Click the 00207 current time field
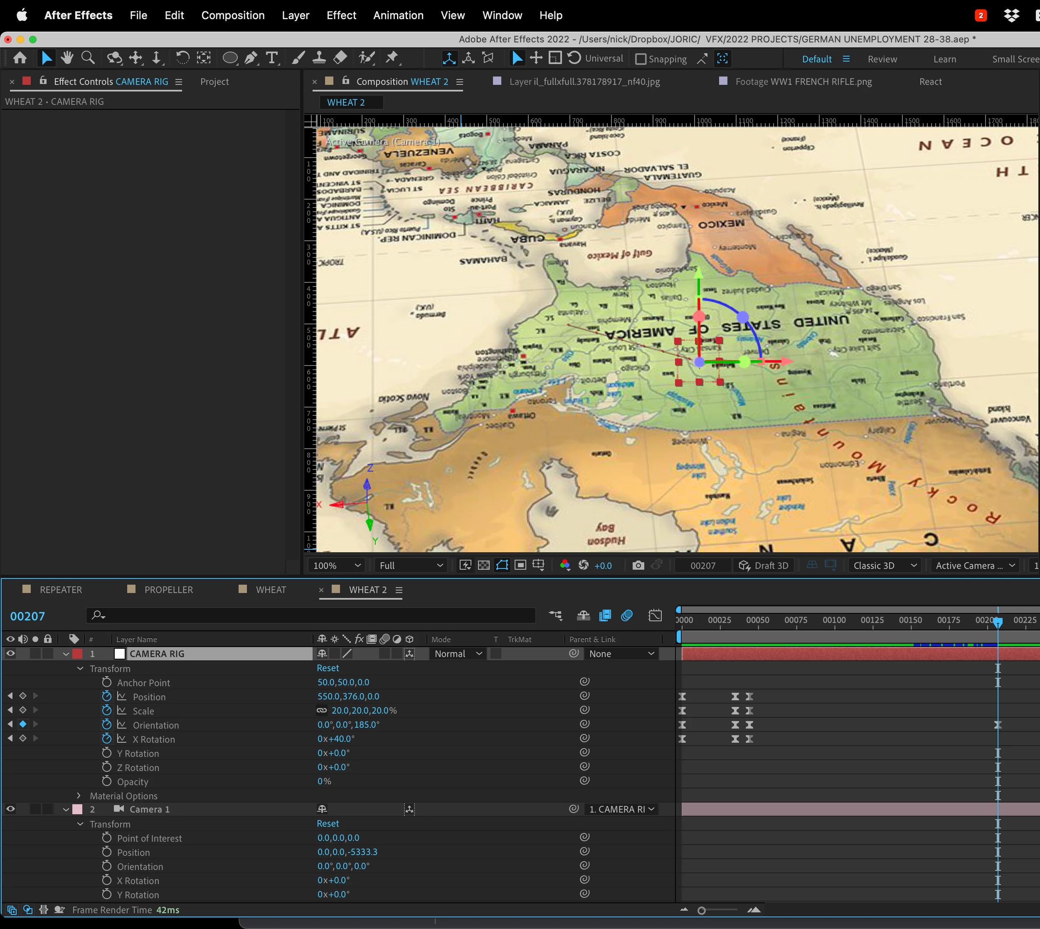The height and width of the screenshot is (929, 1040). point(27,616)
